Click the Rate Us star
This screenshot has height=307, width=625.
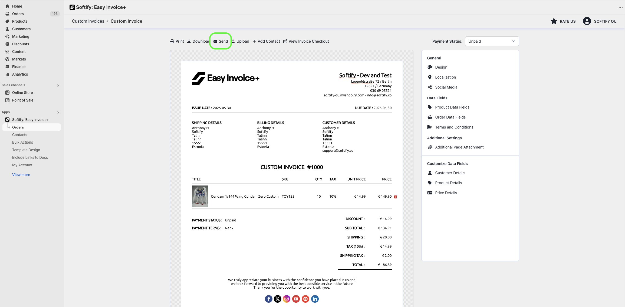point(554,21)
